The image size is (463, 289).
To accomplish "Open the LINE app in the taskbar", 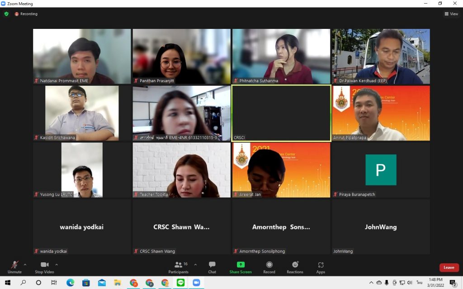I will [x=180, y=283].
